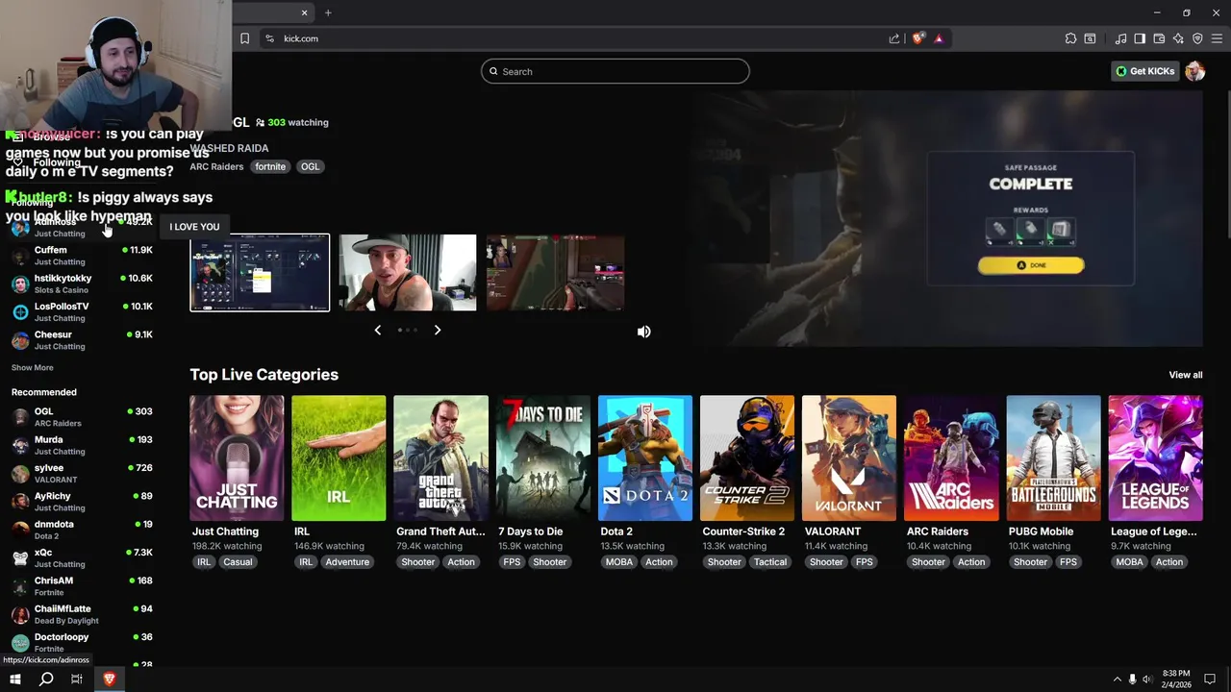Click the Casual tag under Just Chatting
The image size is (1231, 692).
[x=238, y=562]
